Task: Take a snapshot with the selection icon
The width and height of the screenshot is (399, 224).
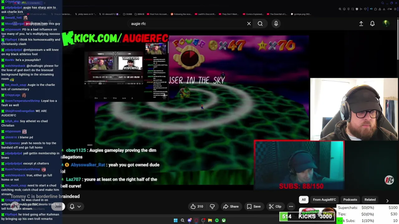Action: pyautogui.click(x=353, y=9)
